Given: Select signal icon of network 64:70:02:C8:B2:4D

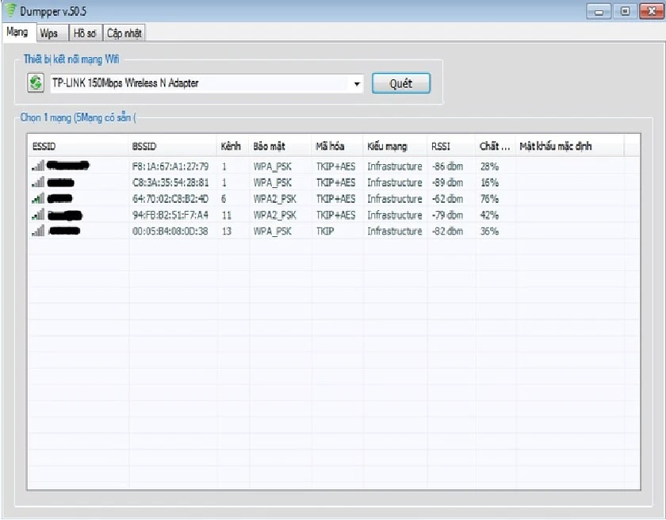Looking at the screenshot, I should click(x=38, y=199).
